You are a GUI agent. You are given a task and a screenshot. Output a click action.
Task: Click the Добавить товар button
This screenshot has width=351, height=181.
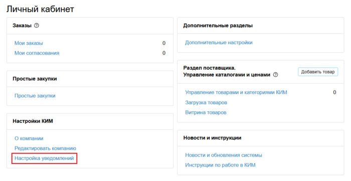(317, 72)
